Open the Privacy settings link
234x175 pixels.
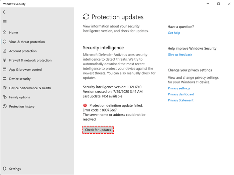pos(179,88)
